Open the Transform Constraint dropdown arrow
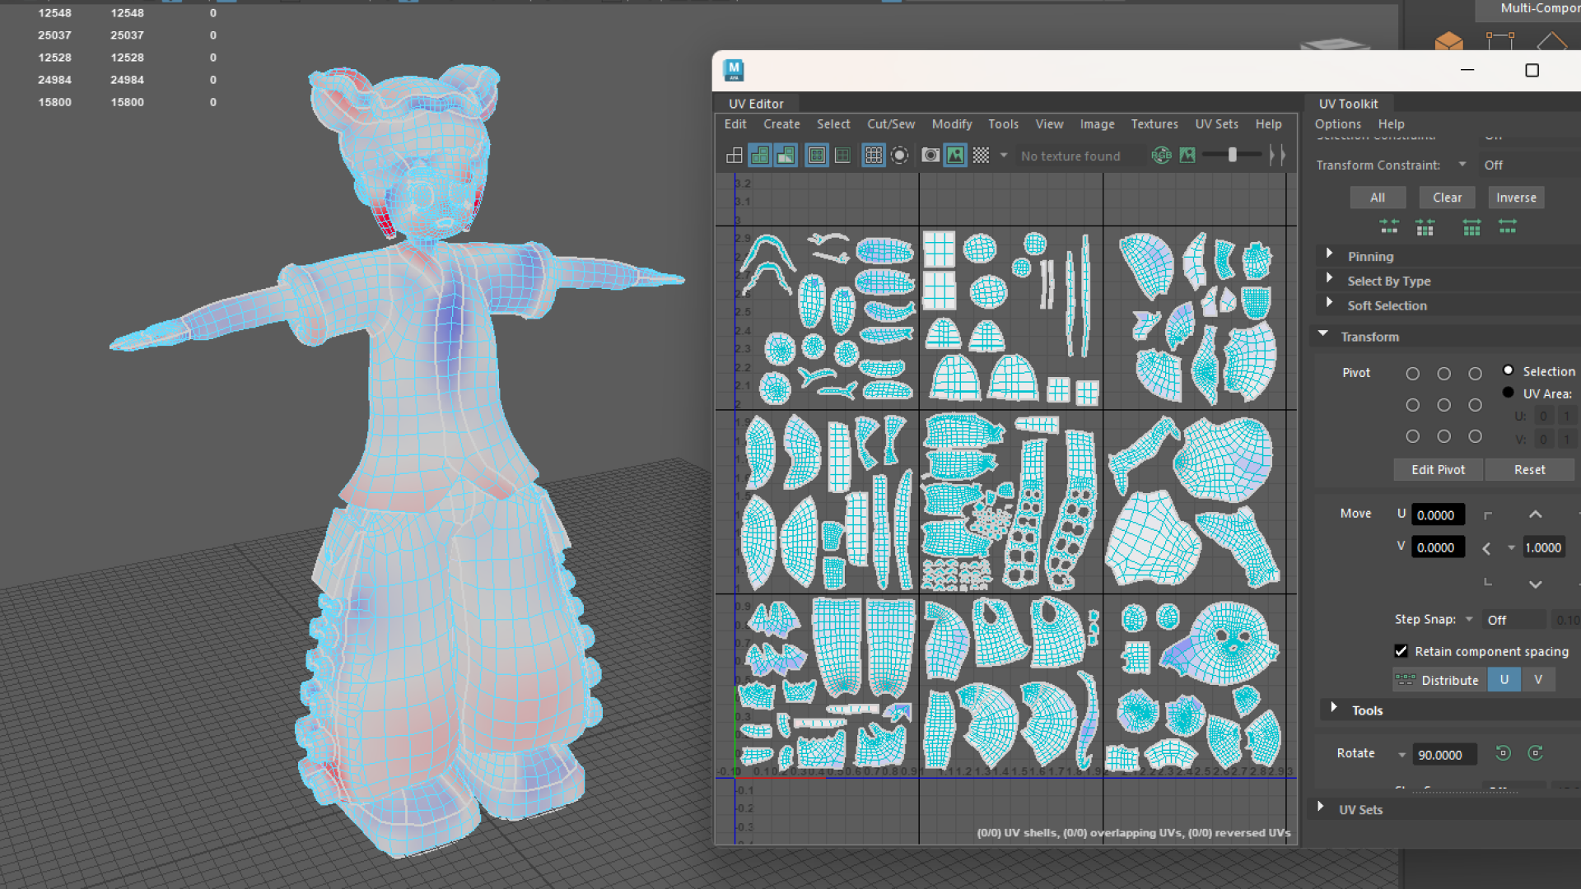This screenshot has width=1581, height=889. tap(1462, 165)
